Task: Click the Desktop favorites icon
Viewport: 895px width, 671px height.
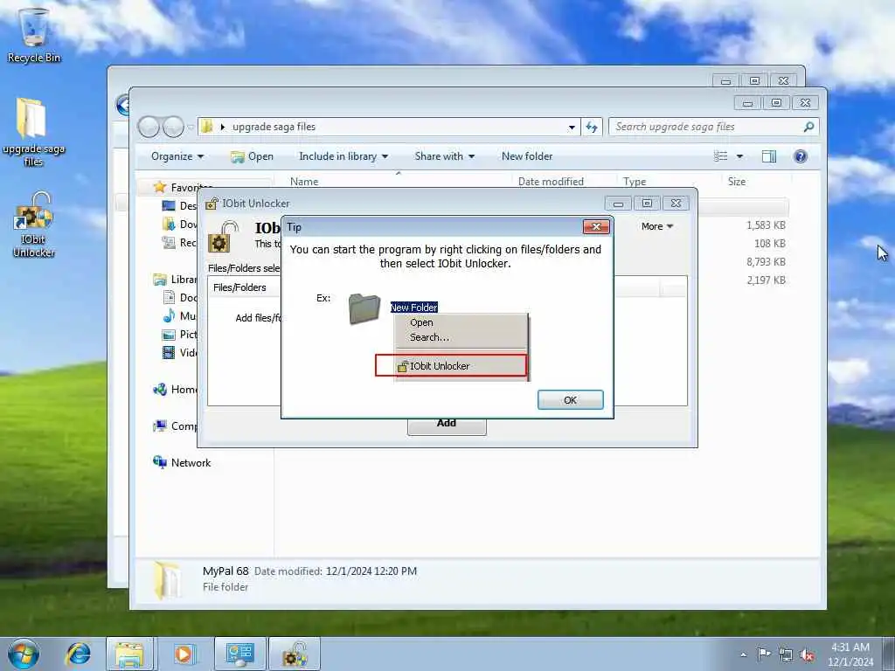Action: (169, 205)
